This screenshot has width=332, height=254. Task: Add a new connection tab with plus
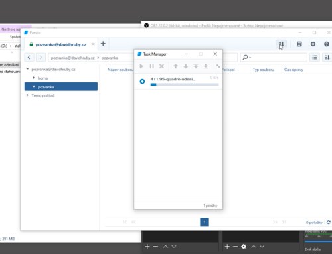(103, 44)
